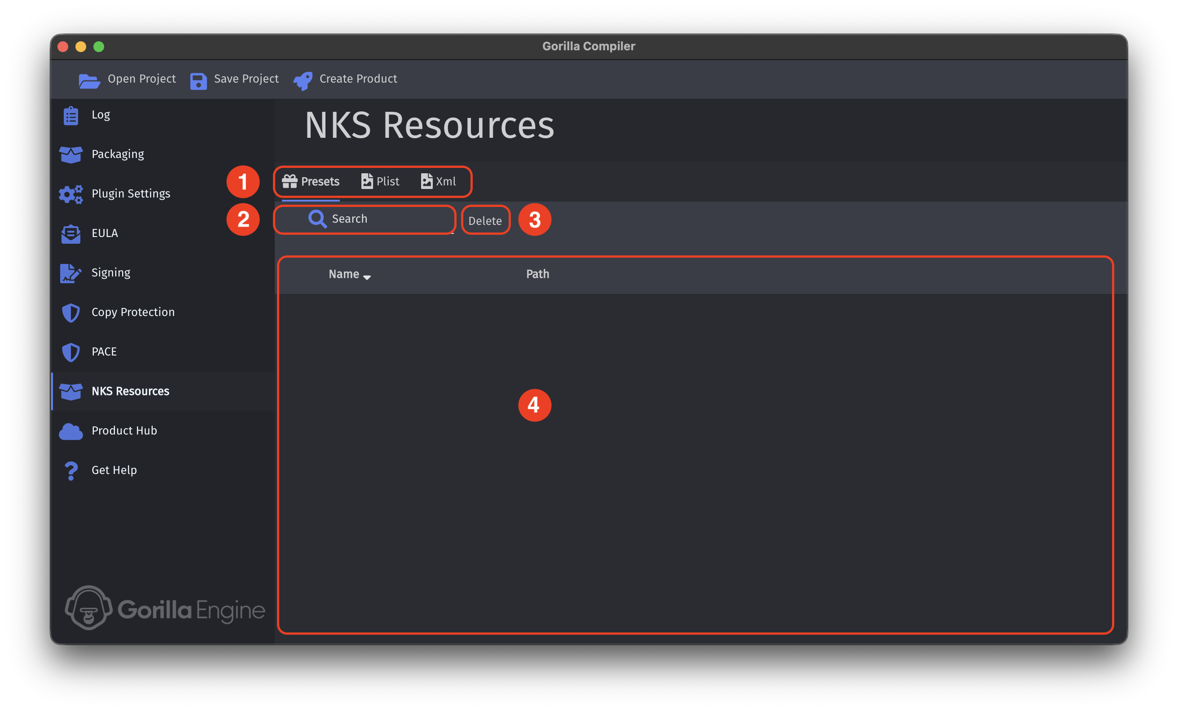1178x711 pixels.
Task: Click the Presets gift icon
Action: 290,181
